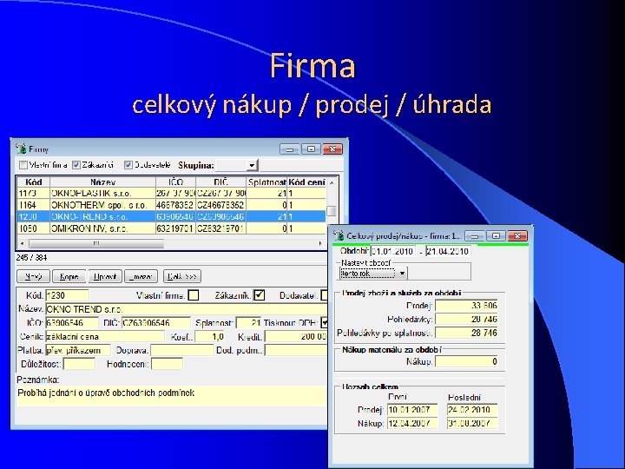The width and height of the screenshot is (625, 469).
Task: Check Vlastní firma in detail form
Action: pyautogui.click(x=194, y=295)
